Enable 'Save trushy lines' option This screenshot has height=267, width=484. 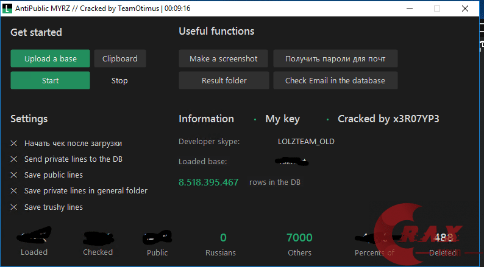[14, 207]
